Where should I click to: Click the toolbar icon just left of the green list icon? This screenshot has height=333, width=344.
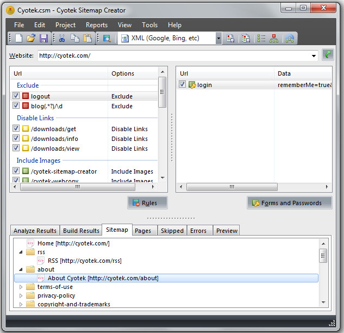pos(246,39)
